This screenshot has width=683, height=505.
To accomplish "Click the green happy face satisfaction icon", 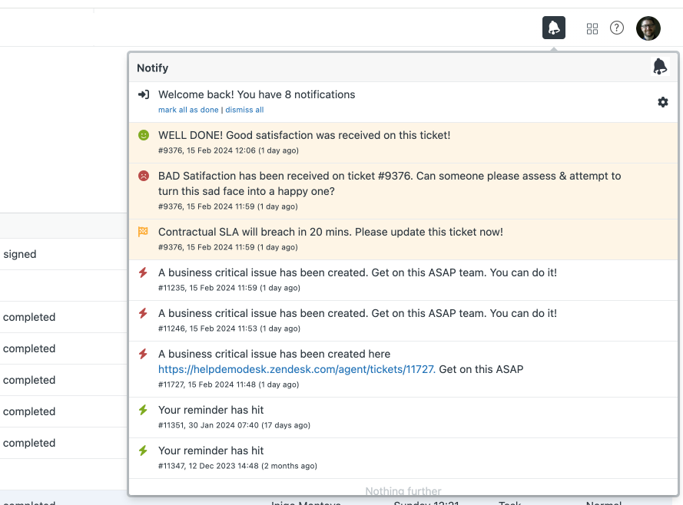I will pyautogui.click(x=143, y=134).
